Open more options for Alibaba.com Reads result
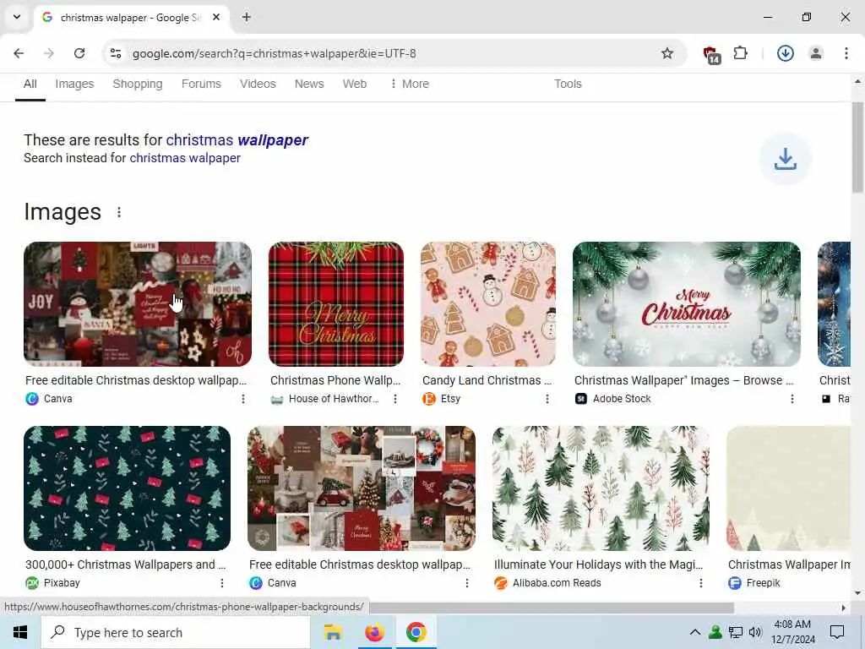Screen dimensions: 865x649 tap(700, 583)
